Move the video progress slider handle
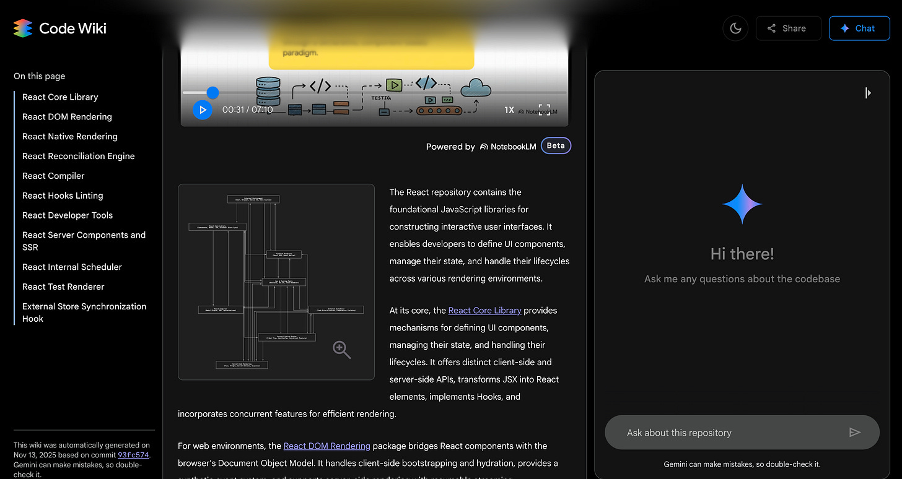The width and height of the screenshot is (902, 479). pos(212,93)
